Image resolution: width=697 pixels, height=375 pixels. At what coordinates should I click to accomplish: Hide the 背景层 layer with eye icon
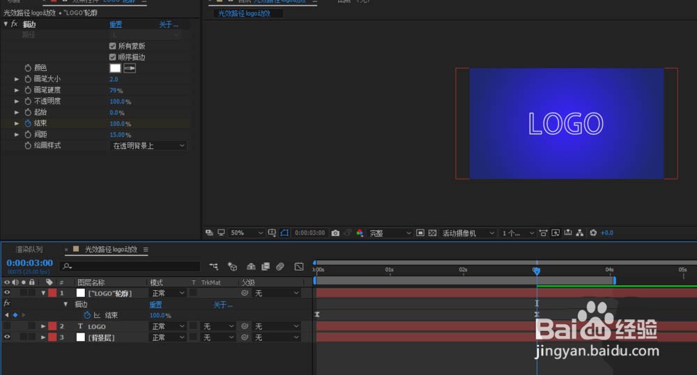click(7, 337)
